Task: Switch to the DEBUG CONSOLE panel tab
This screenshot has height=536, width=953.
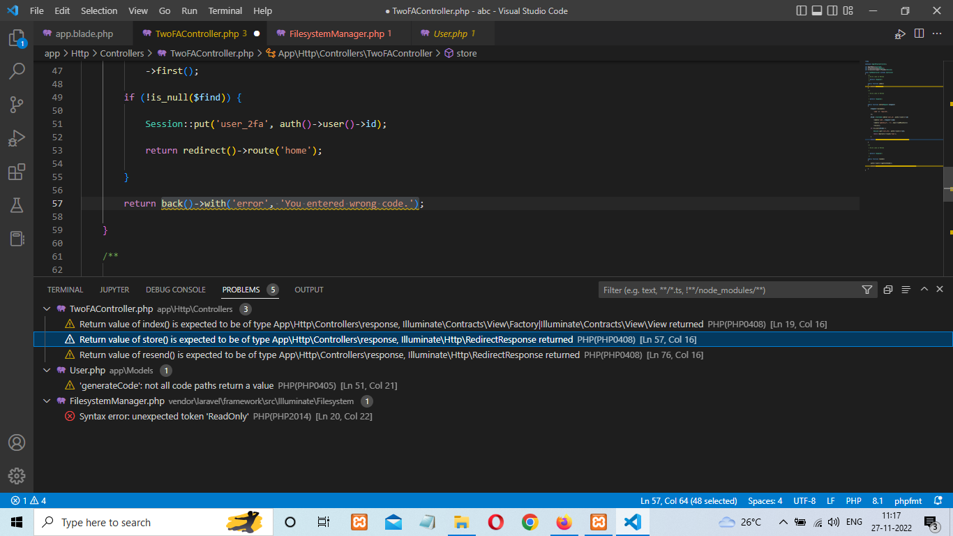Action: tap(176, 290)
